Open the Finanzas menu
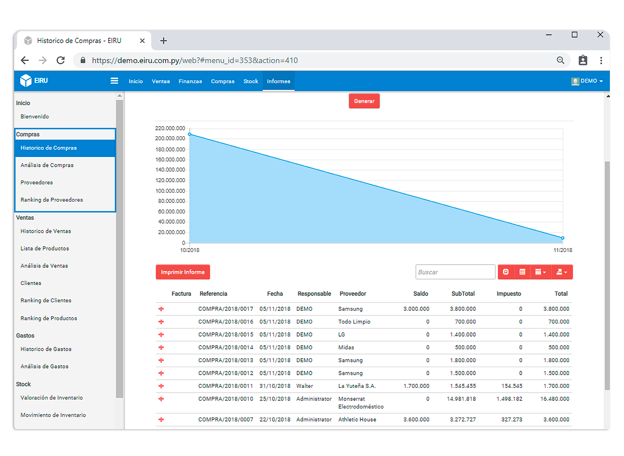This screenshot has height=456, width=624. 190,81
